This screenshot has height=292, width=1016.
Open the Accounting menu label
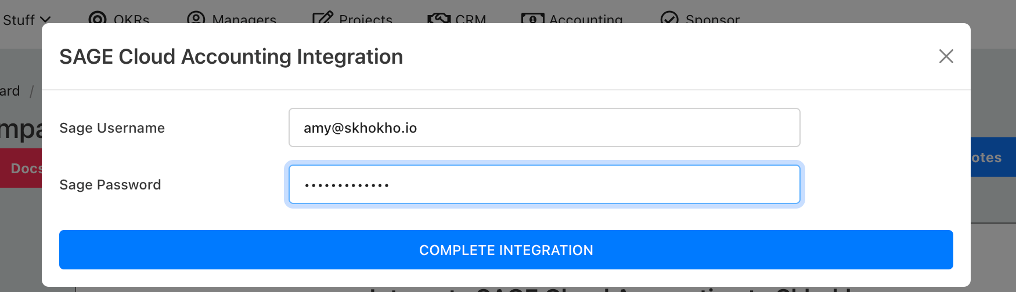[586, 19]
